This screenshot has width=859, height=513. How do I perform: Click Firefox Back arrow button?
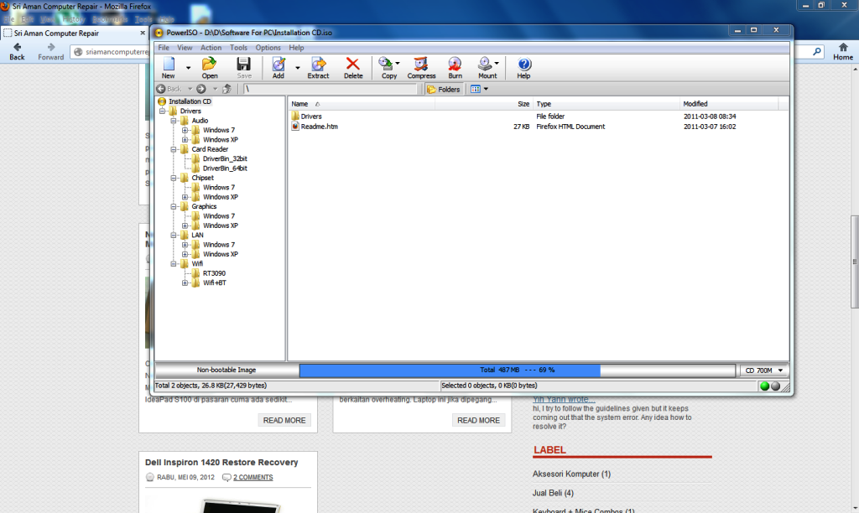tap(17, 51)
